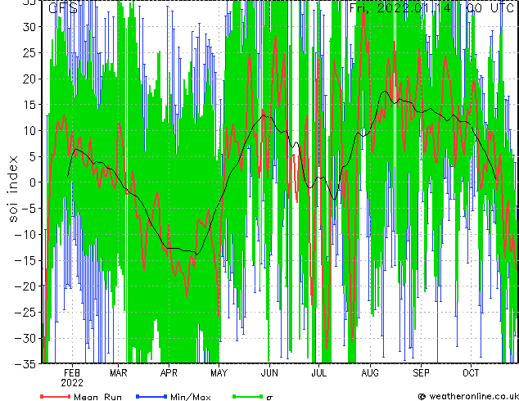Click the y-axis value 30
519x401 pixels.
29,27
